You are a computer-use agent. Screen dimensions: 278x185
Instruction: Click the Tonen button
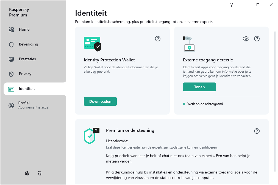199,87
